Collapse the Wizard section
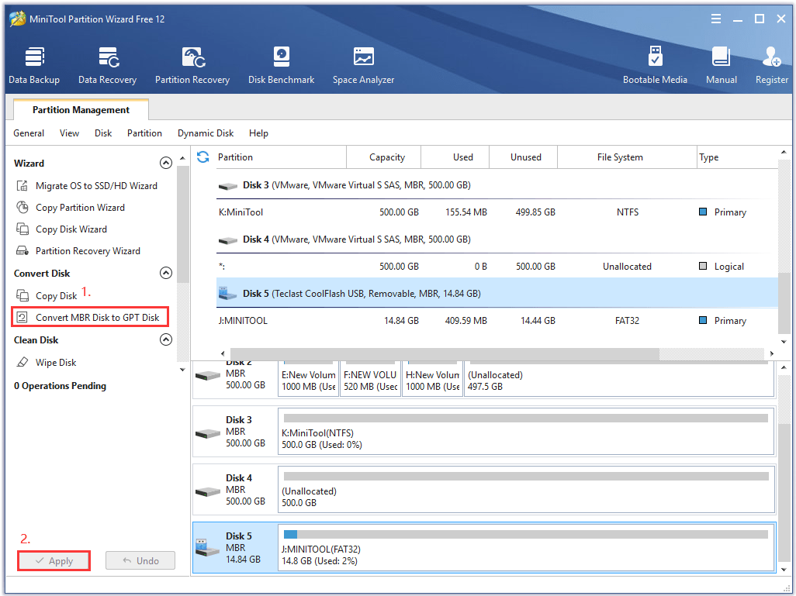 [165, 163]
